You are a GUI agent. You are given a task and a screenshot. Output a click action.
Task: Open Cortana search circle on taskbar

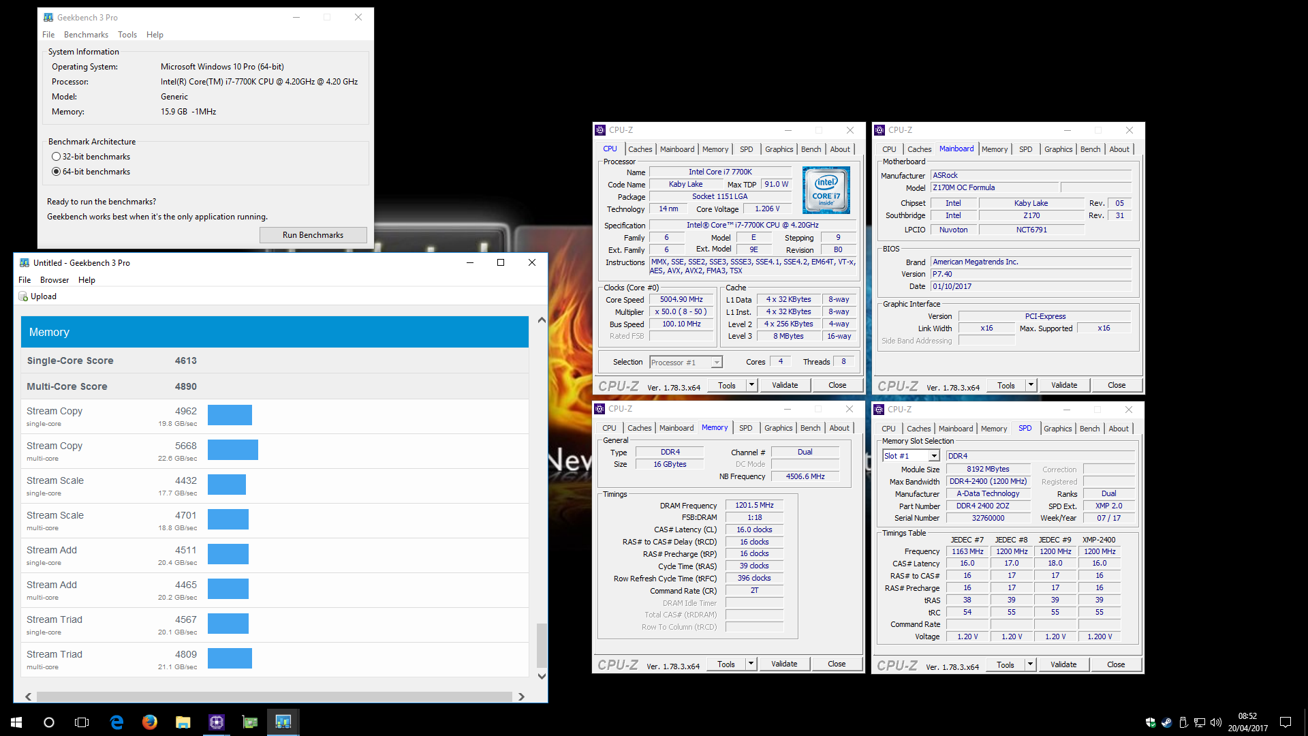tap(49, 722)
